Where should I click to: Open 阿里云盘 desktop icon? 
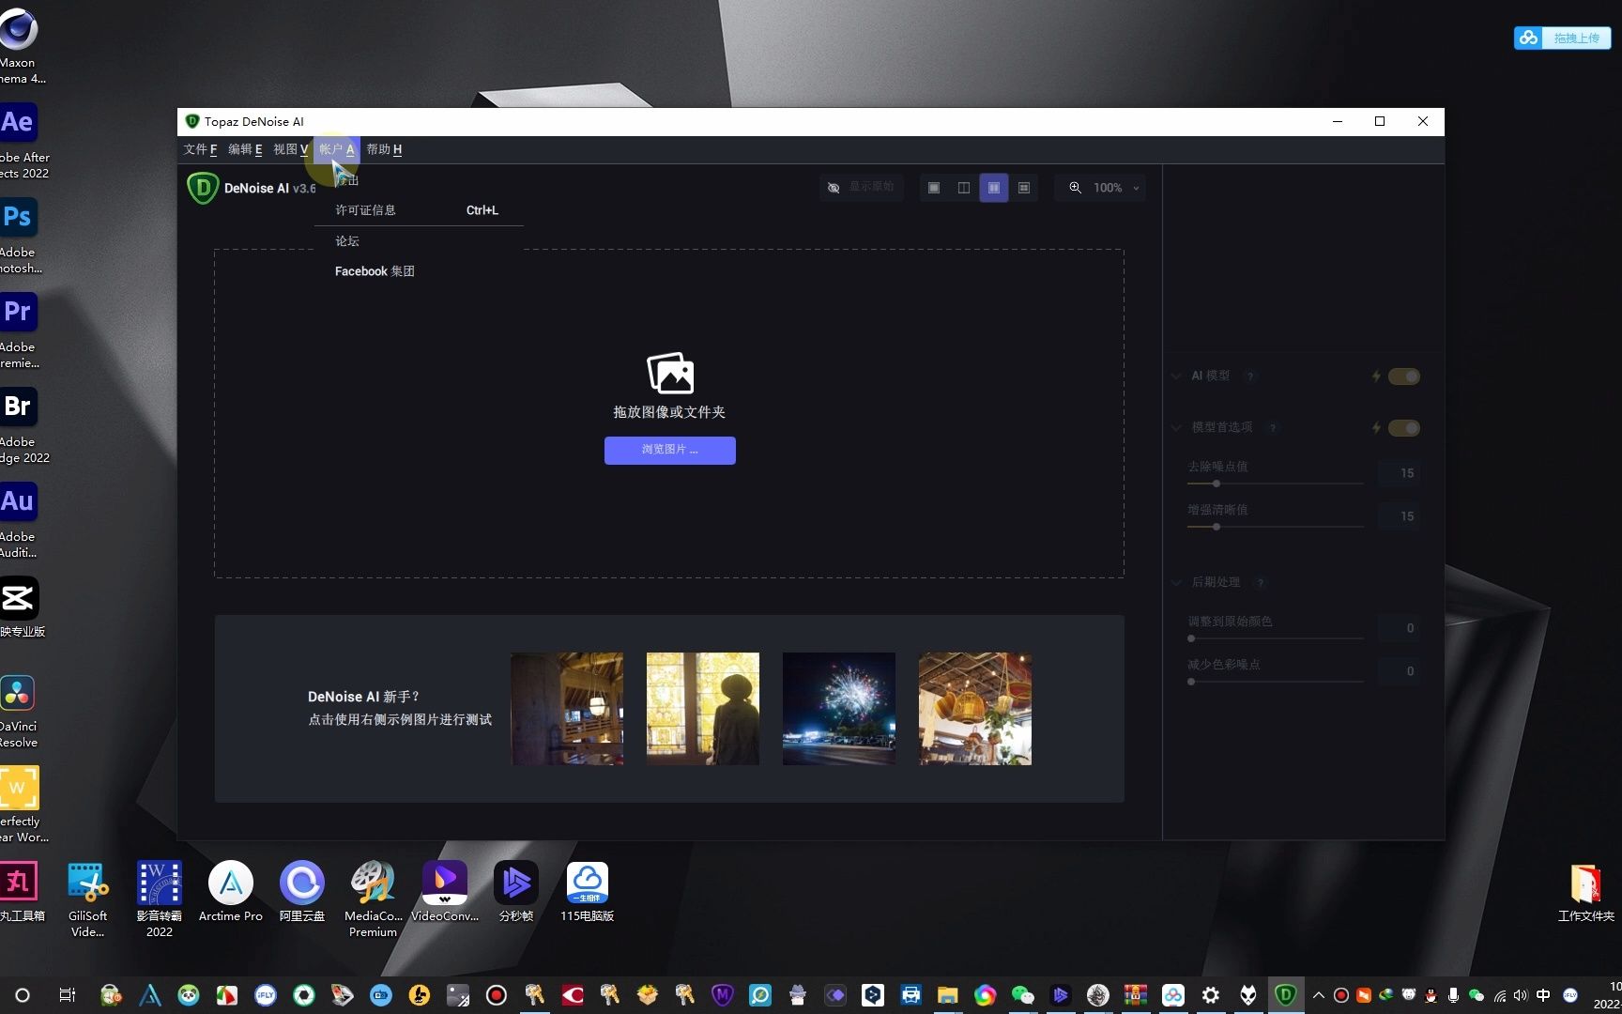click(302, 892)
